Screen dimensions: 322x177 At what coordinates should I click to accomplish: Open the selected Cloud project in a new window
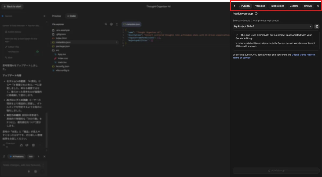point(317,26)
